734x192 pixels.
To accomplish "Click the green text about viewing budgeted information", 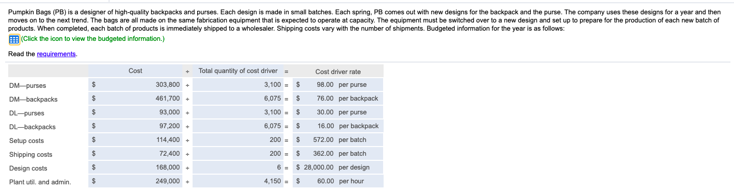I will 93,39.
